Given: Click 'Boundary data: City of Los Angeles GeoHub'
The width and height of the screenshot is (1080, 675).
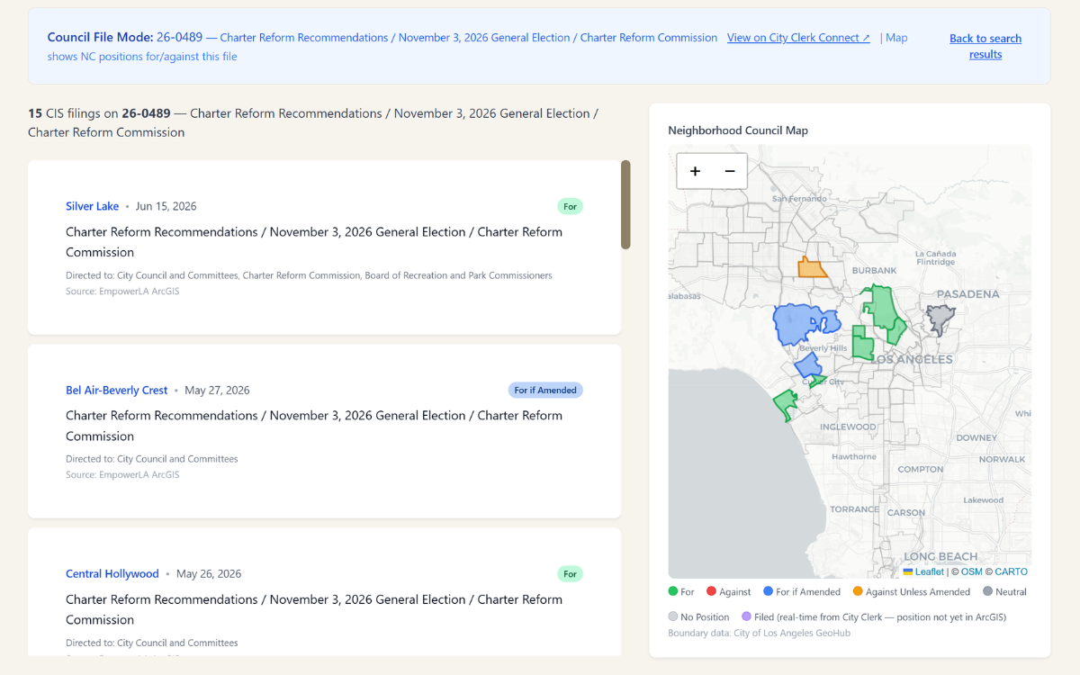Looking at the screenshot, I should point(759,633).
